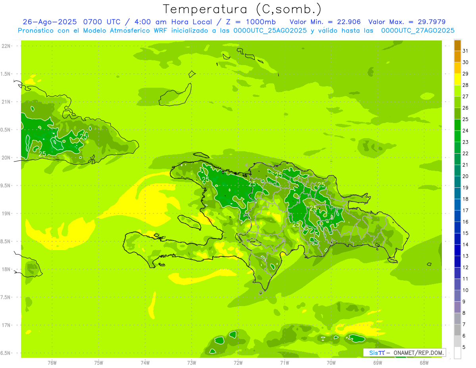Select the "Valor Min. = 22.906" readout

pyautogui.click(x=325, y=22)
